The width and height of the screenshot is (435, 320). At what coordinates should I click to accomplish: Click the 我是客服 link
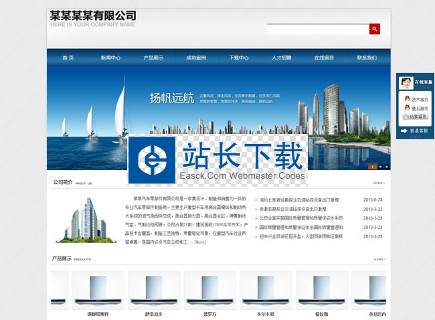(x=419, y=131)
